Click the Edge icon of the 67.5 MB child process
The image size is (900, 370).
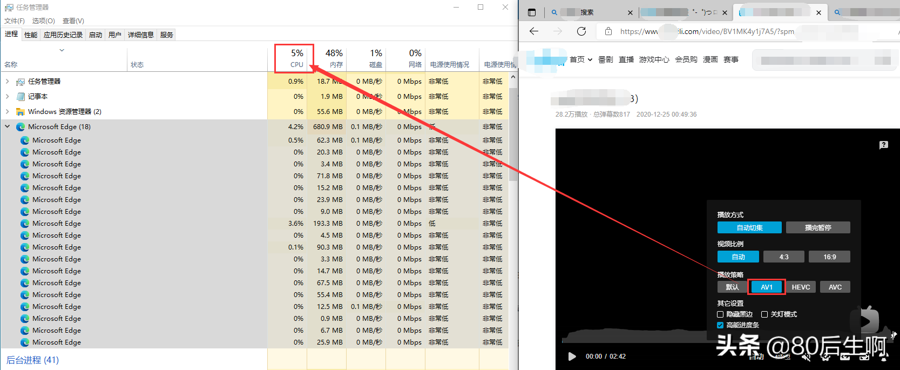point(25,283)
